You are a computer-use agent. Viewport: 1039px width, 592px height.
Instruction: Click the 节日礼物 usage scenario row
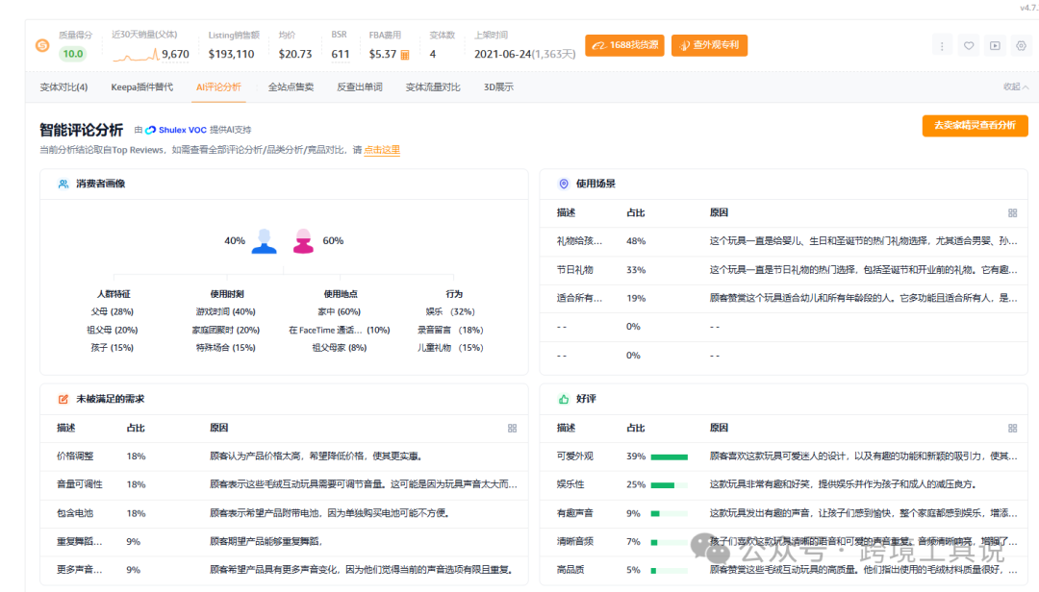[784, 270]
